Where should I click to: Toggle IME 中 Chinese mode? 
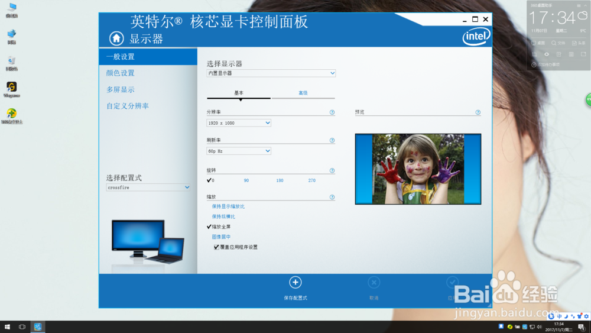pos(559,316)
